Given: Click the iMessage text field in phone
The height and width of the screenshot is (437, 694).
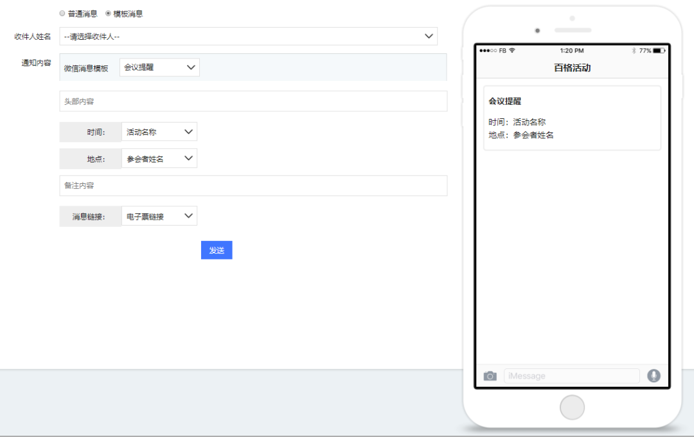Looking at the screenshot, I should pyautogui.click(x=571, y=376).
